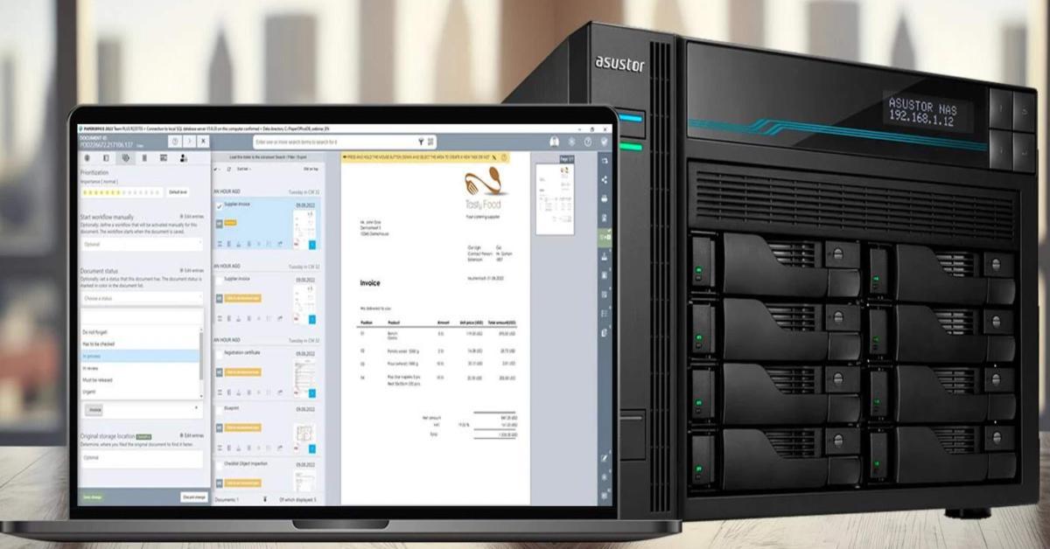Image resolution: width=1050 pixels, height=549 pixels.
Task: Toggle checkbox of first Supplier invoice
Action: click(x=219, y=205)
